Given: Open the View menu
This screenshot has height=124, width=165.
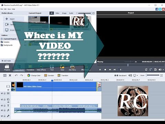Looking at the screenshot, I should 9,9.
